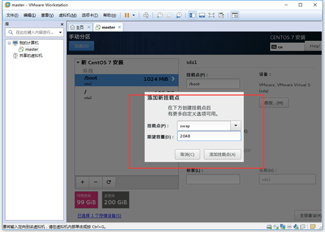Image resolution: width=325 pixels, height=232 pixels.
Task: Click the CD/DVD status bar icon
Action: coord(276,227)
